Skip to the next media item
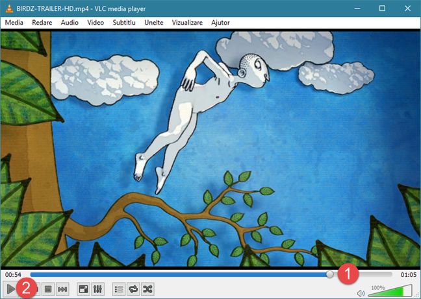421x299 pixels. tap(62, 289)
